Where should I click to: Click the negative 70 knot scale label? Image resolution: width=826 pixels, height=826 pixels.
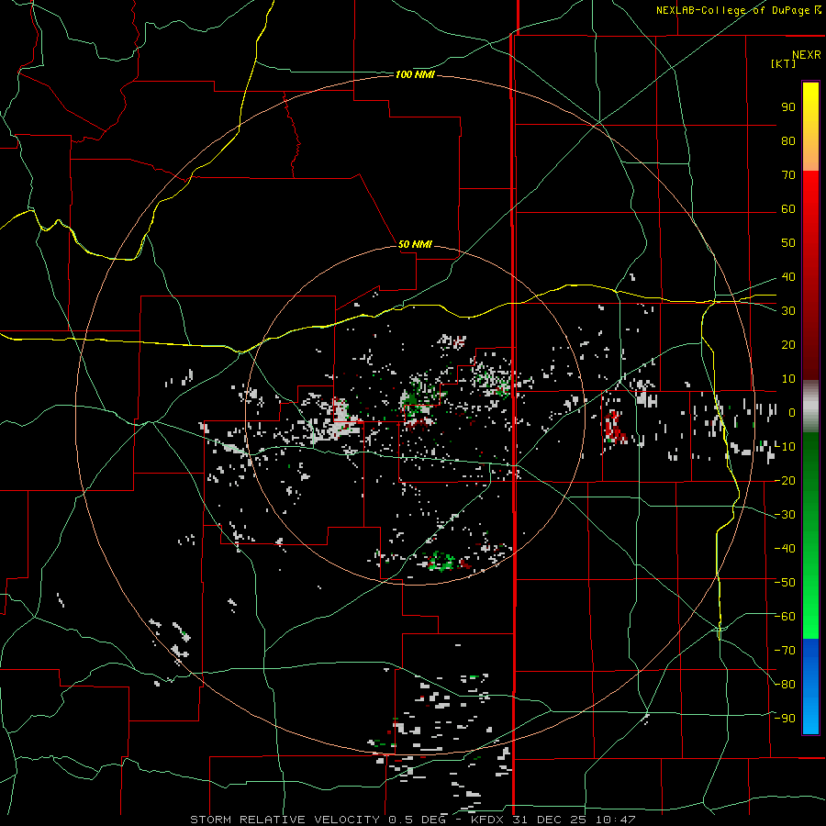[x=785, y=651]
